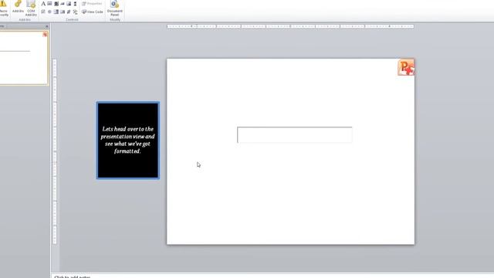Insert a Command Button control

pyautogui.click(x=63, y=4)
